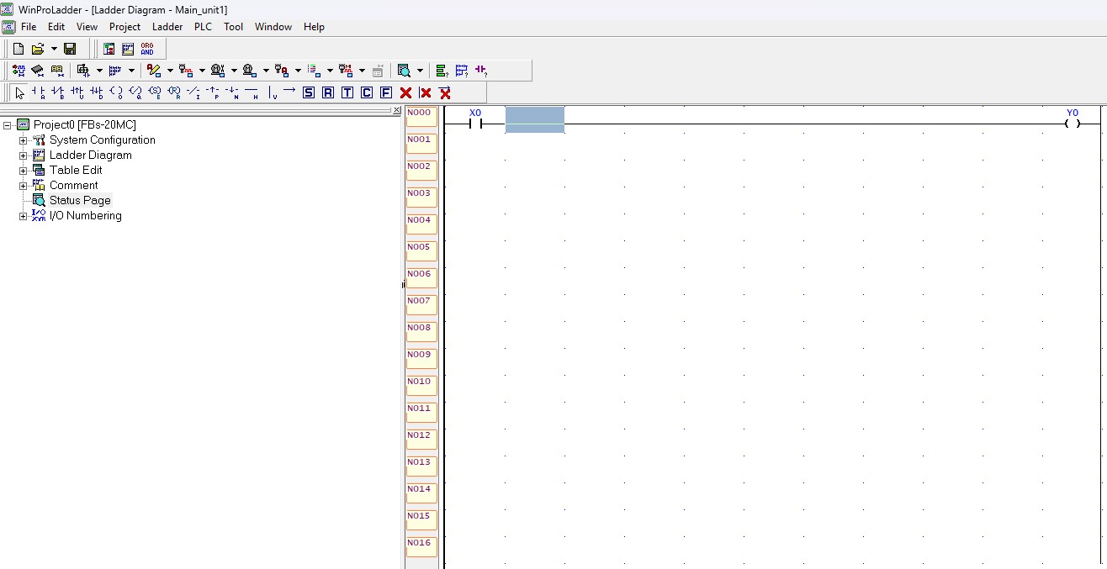
Task: Click the delete horizontal line icon
Action: point(445,92)
